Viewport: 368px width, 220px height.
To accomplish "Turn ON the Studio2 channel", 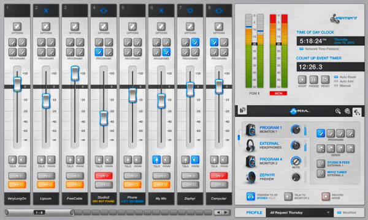I will pyautogui.click(x=104, y=175).
